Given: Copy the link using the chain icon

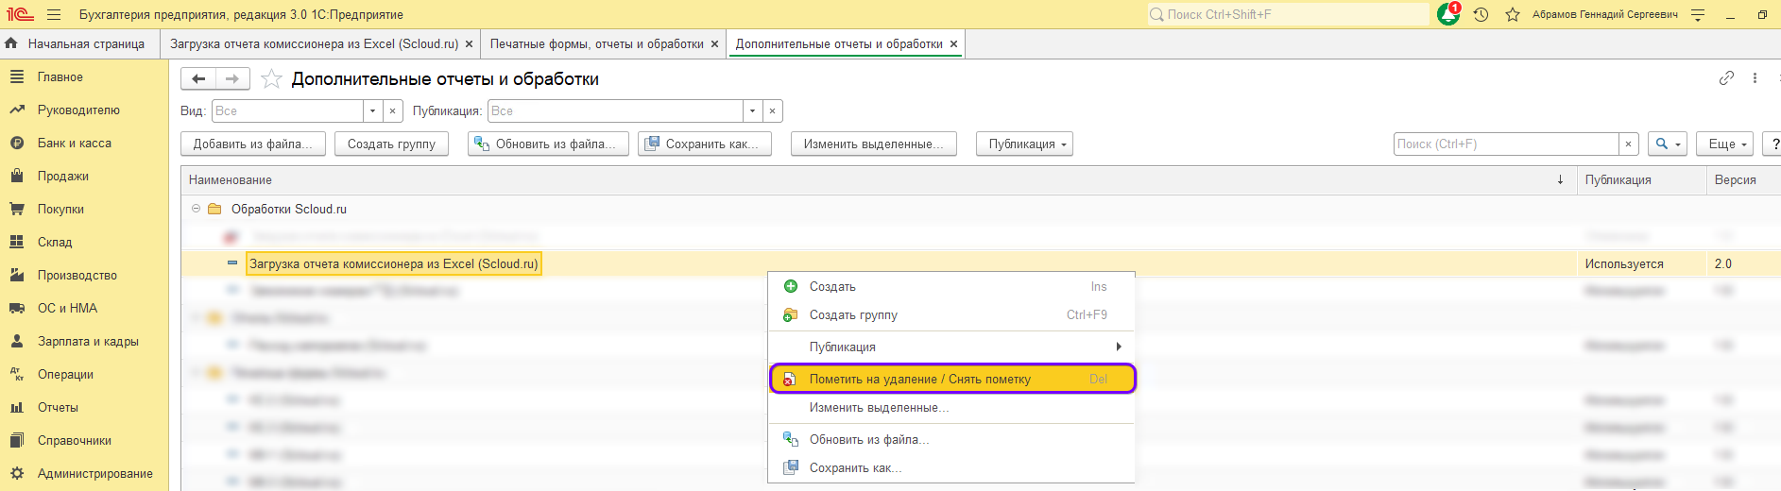Looking at the screenshot, I should click(1726, 78).
